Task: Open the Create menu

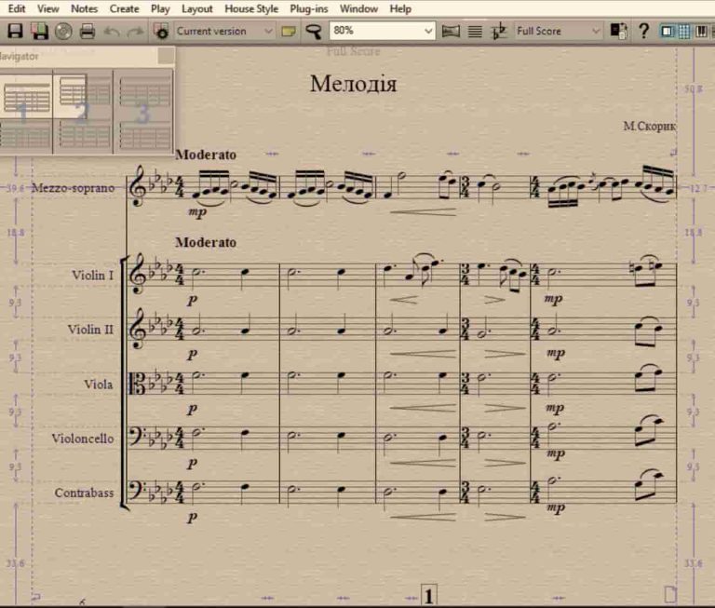Action: pyautogui.click(x=124, y=8)
